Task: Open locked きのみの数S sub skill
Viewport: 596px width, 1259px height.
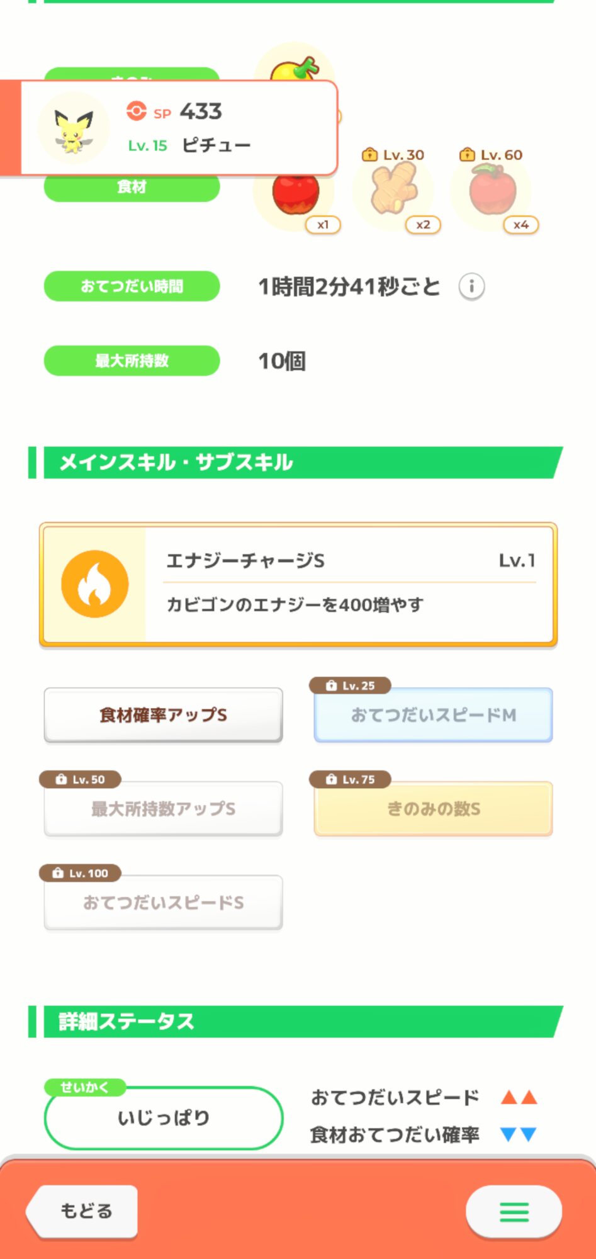Action: [433, 809]
